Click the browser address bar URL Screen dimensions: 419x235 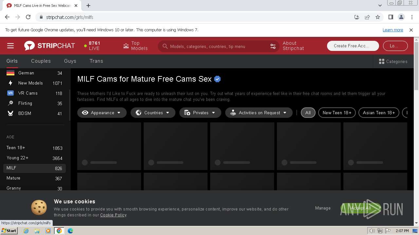click(x=69, y=17)
